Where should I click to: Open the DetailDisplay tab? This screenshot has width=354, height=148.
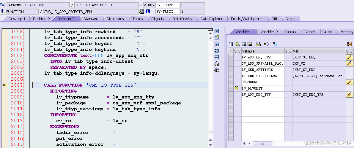(x=182, y=19)
